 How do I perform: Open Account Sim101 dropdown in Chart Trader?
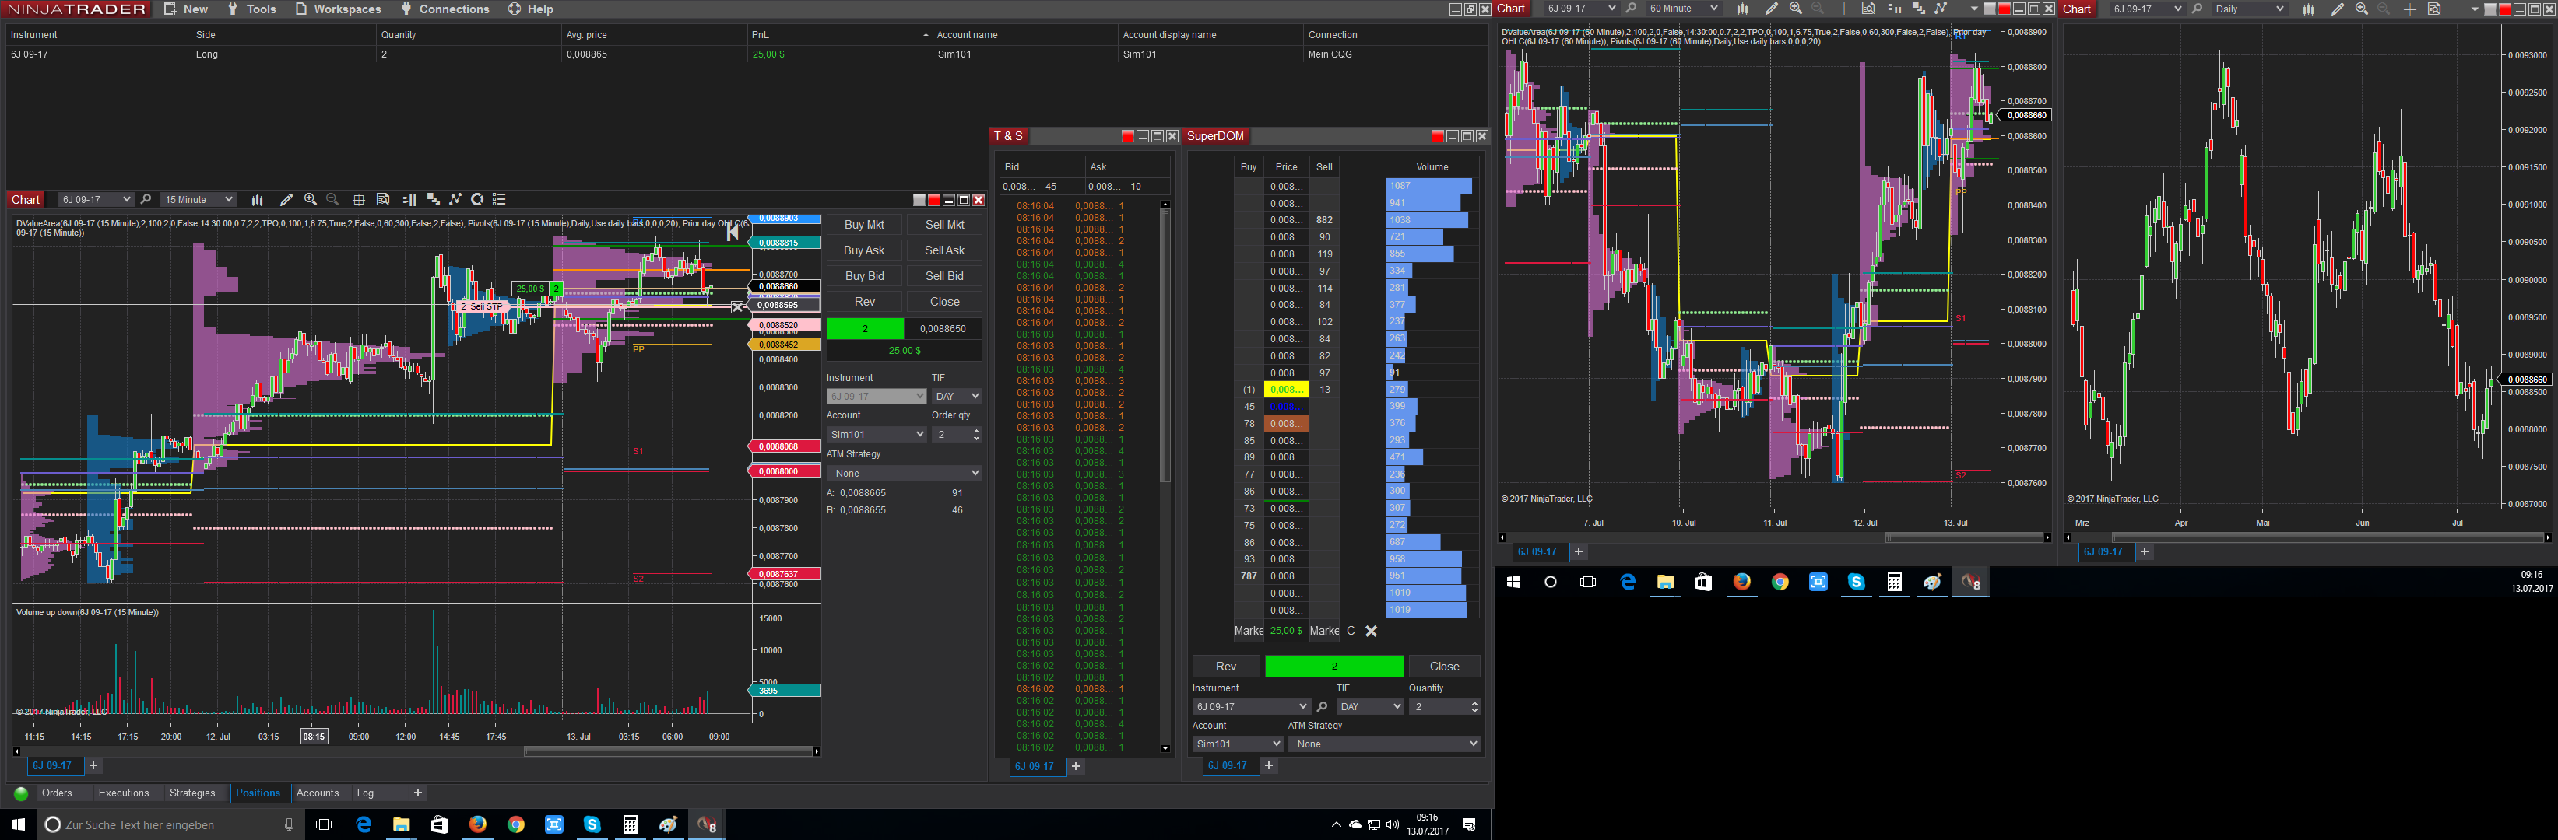coord(877,434)
